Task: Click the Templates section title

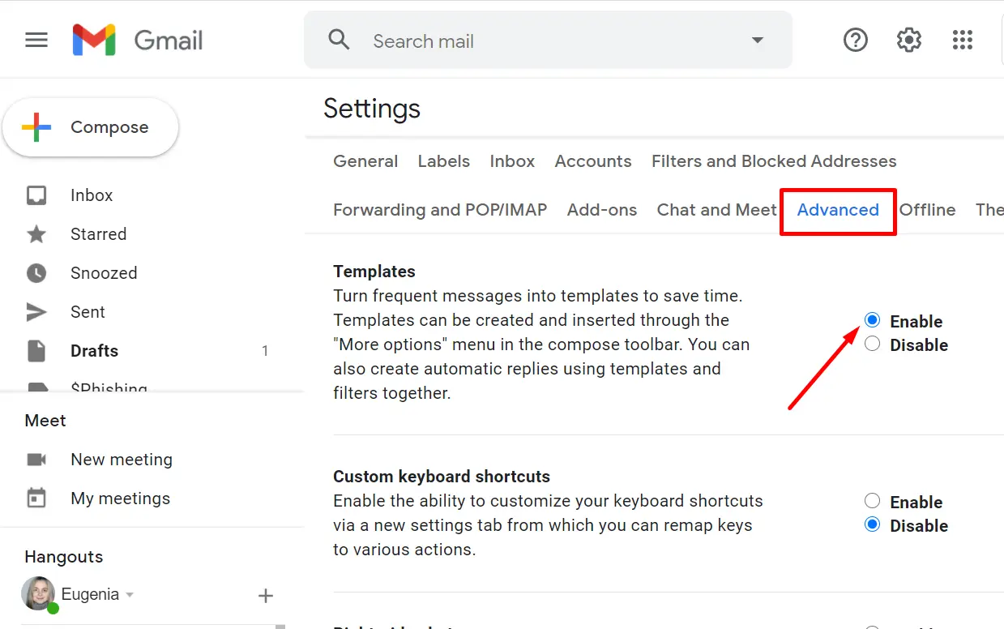Action: point(374,272)
